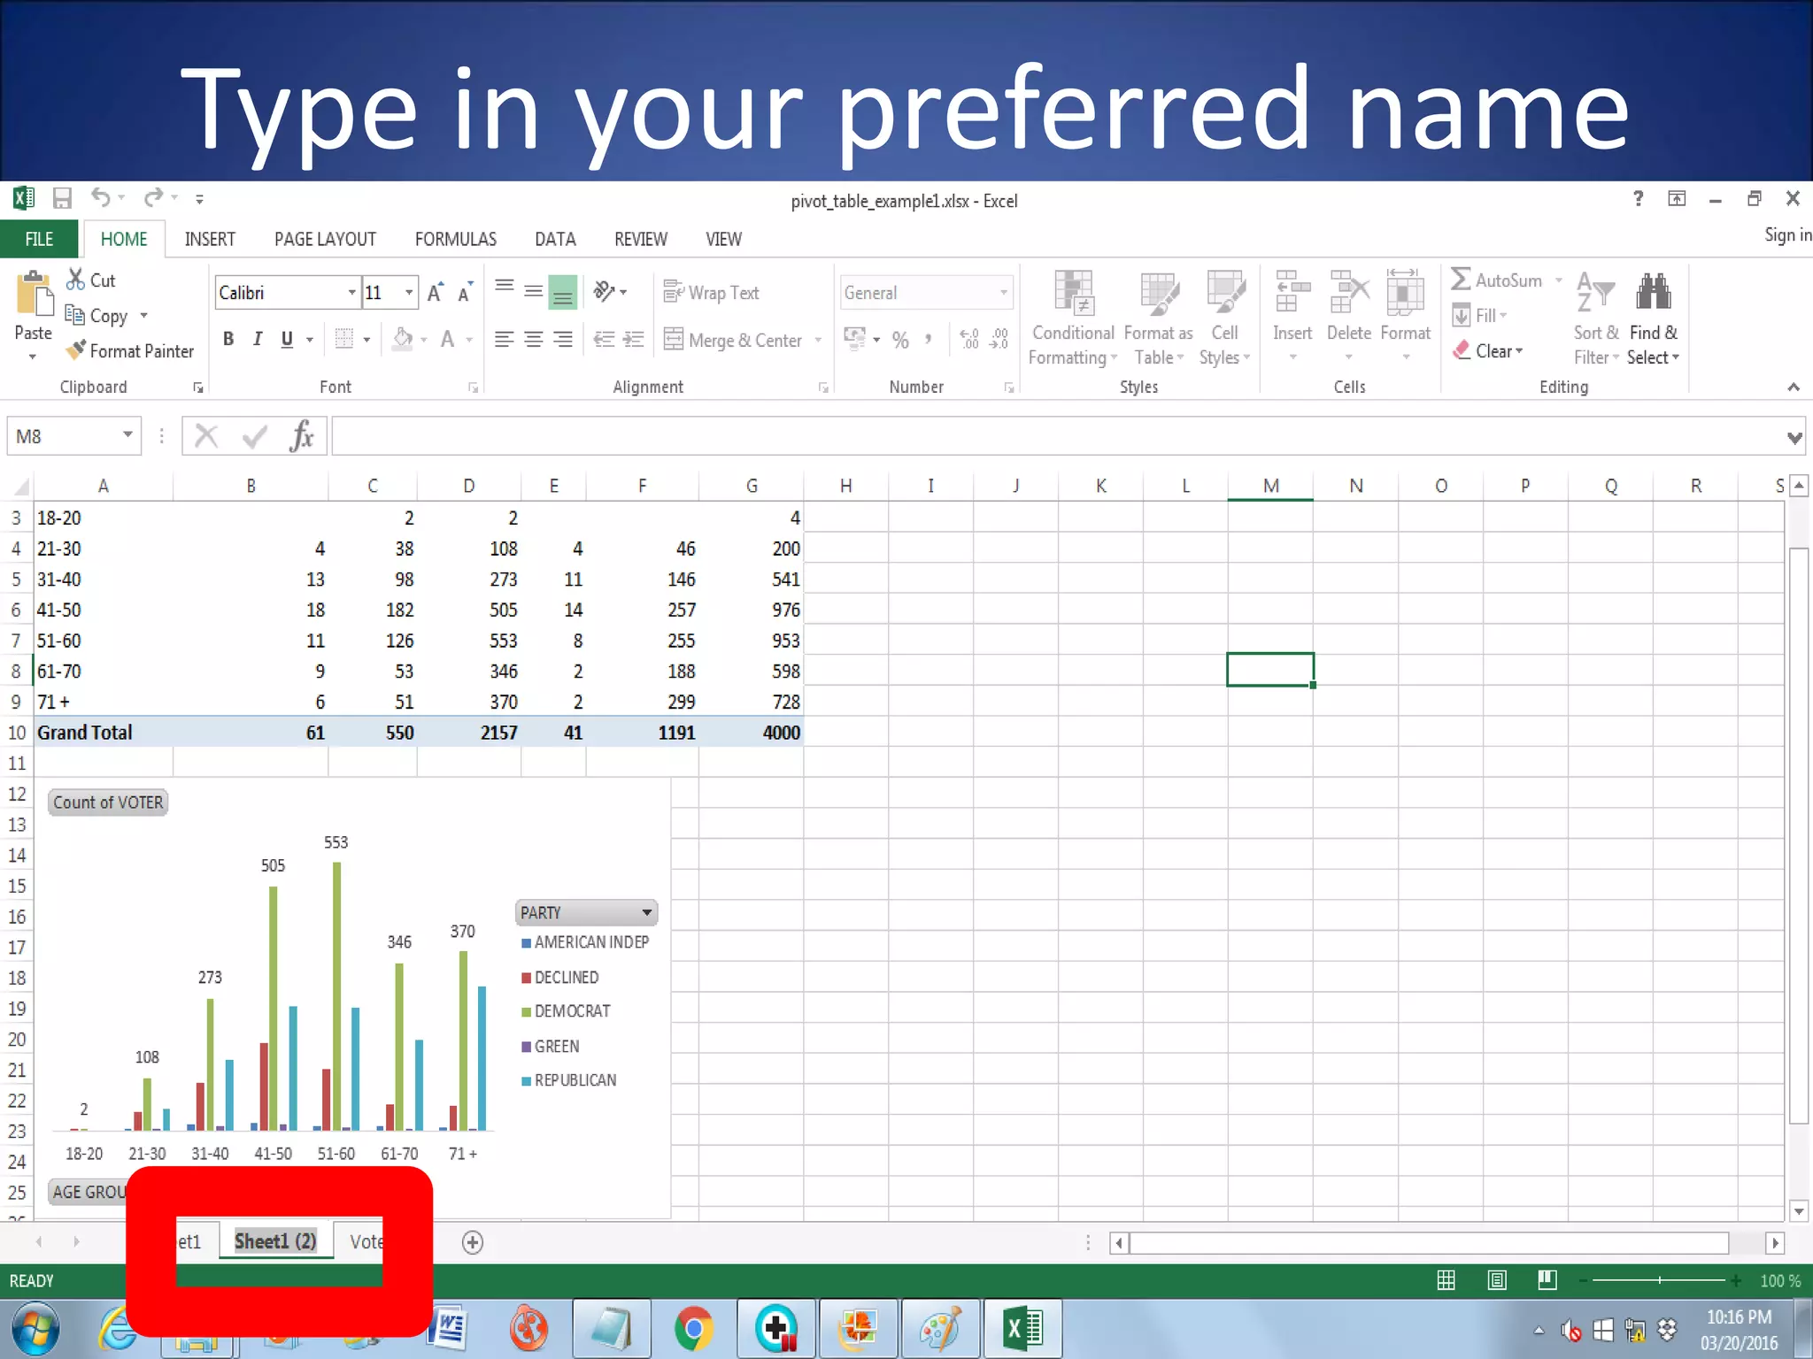Viewport: 1813px width, 1359px height.
Task: Activate the Format Painter brush
Action: point(130,351)
